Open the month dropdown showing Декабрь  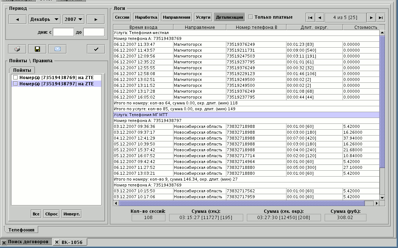[44, 19]
